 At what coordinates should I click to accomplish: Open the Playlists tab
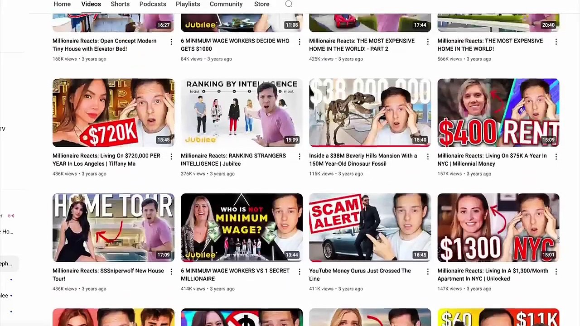(x=188, y=4)
